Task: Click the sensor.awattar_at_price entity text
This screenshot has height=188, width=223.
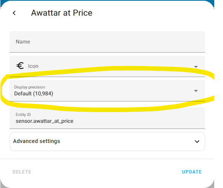Action: pyautogui.click(x=45, y=121)
